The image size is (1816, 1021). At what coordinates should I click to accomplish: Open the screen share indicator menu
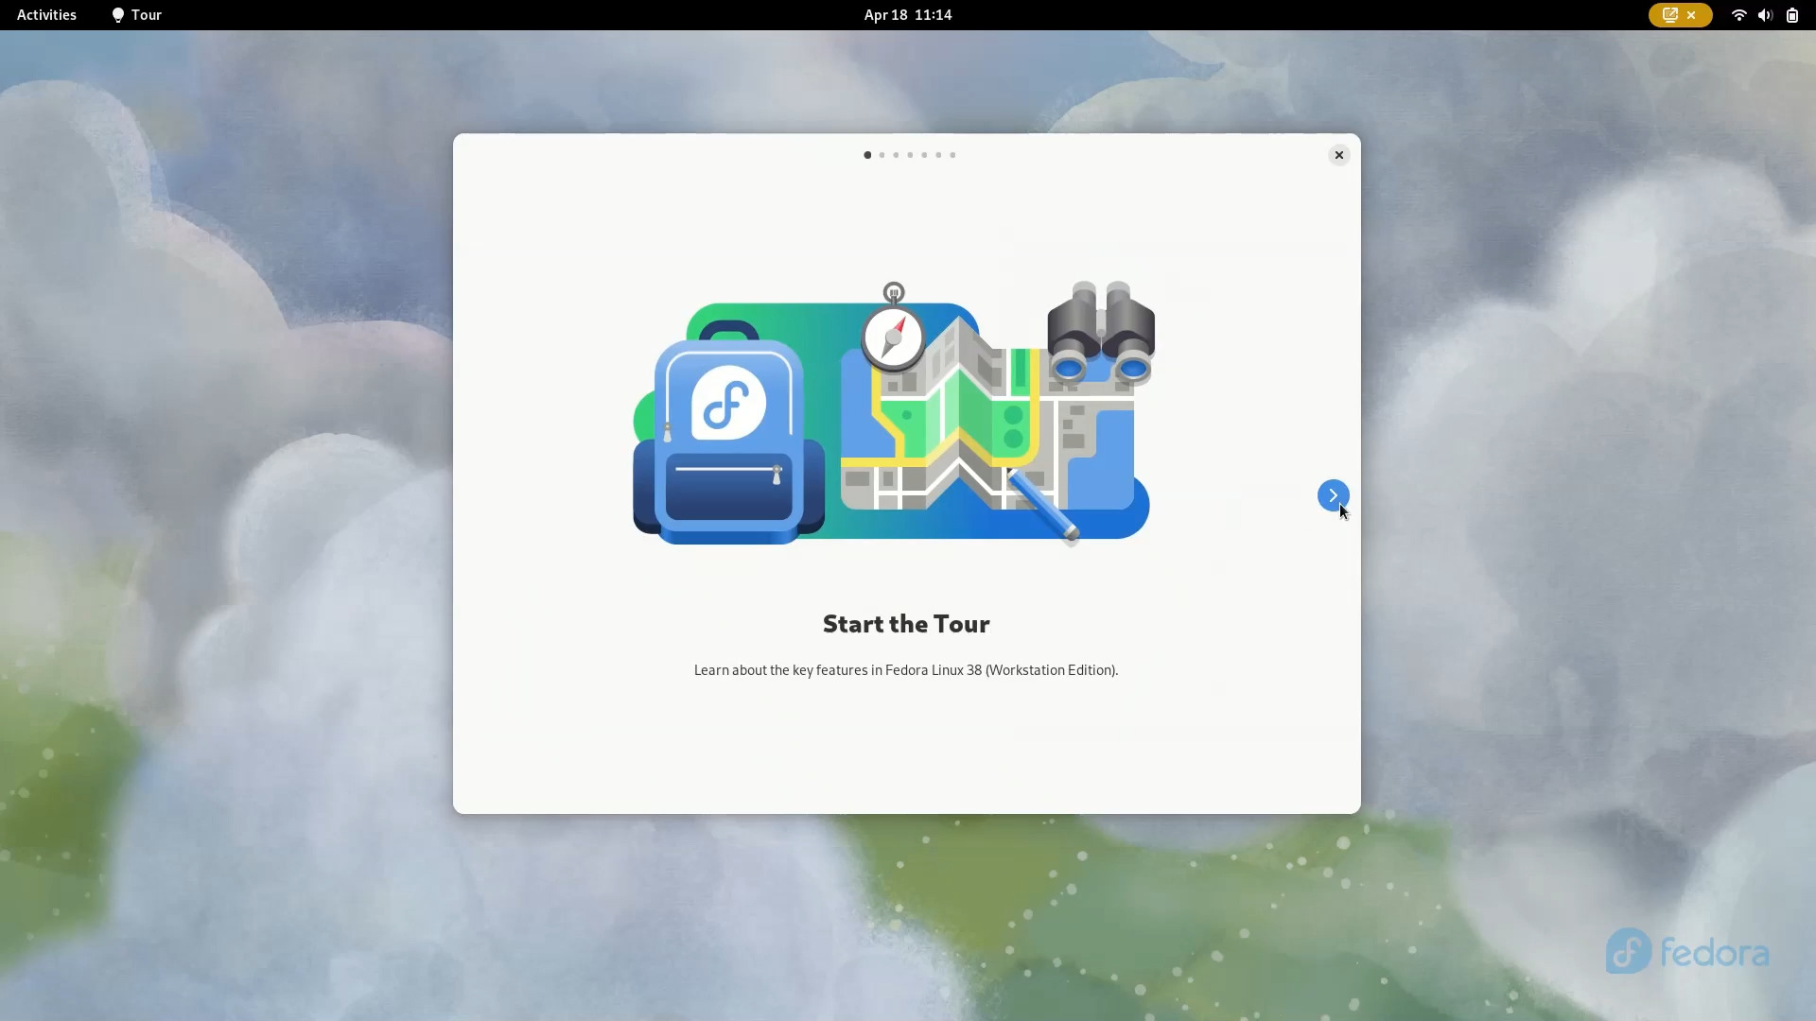point(1680,15)
